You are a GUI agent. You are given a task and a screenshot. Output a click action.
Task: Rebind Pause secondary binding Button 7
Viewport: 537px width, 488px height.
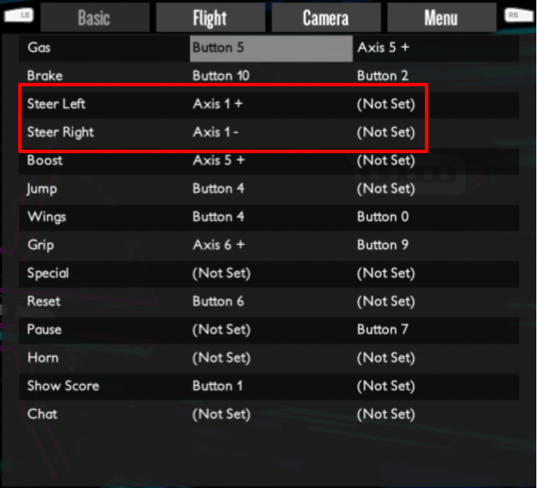[x=383, y=329]
